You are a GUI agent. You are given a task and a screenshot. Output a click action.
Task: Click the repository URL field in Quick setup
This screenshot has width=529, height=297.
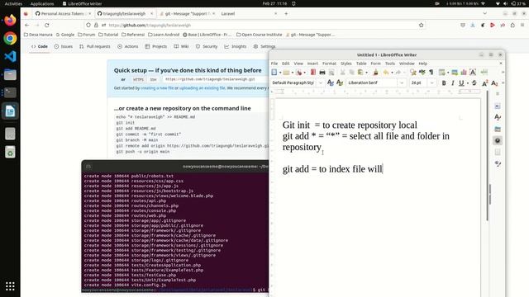pyautogui.click(x=215, y=79)
